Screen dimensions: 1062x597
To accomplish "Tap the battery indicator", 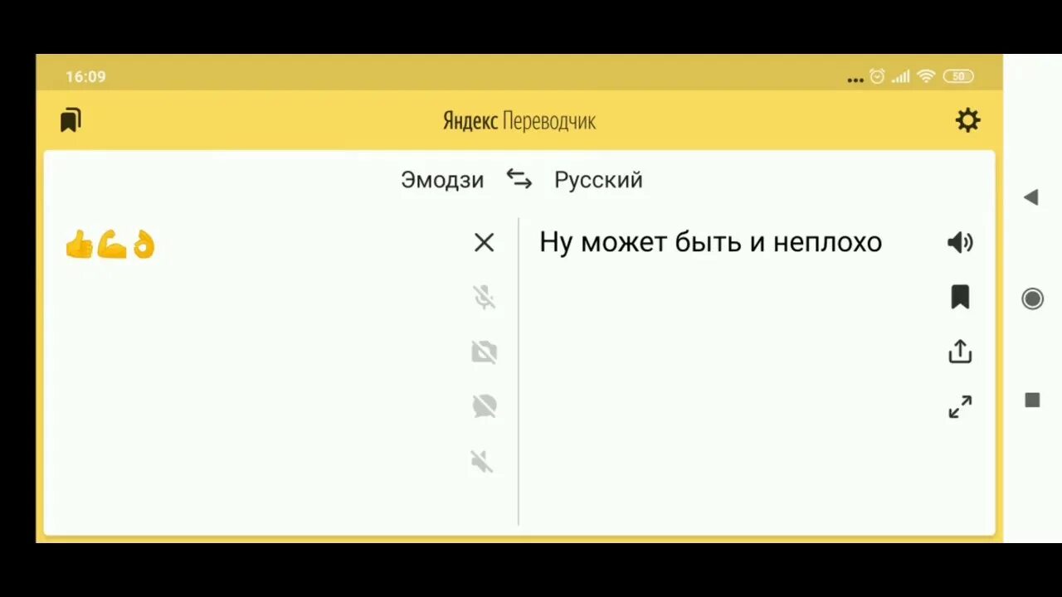I will [958, 76].
